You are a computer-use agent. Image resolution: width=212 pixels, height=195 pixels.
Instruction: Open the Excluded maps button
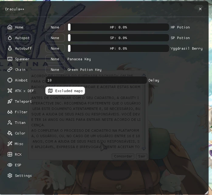point(65,91)
